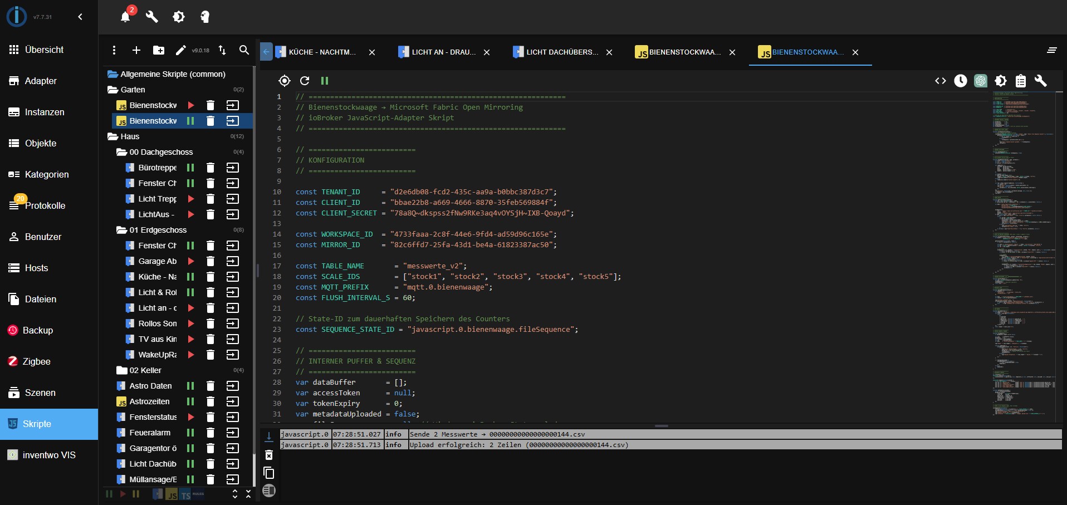Start the LichtAus script with its play control
This screenshot has height=505, width=1067.
(x=191, y=214)
